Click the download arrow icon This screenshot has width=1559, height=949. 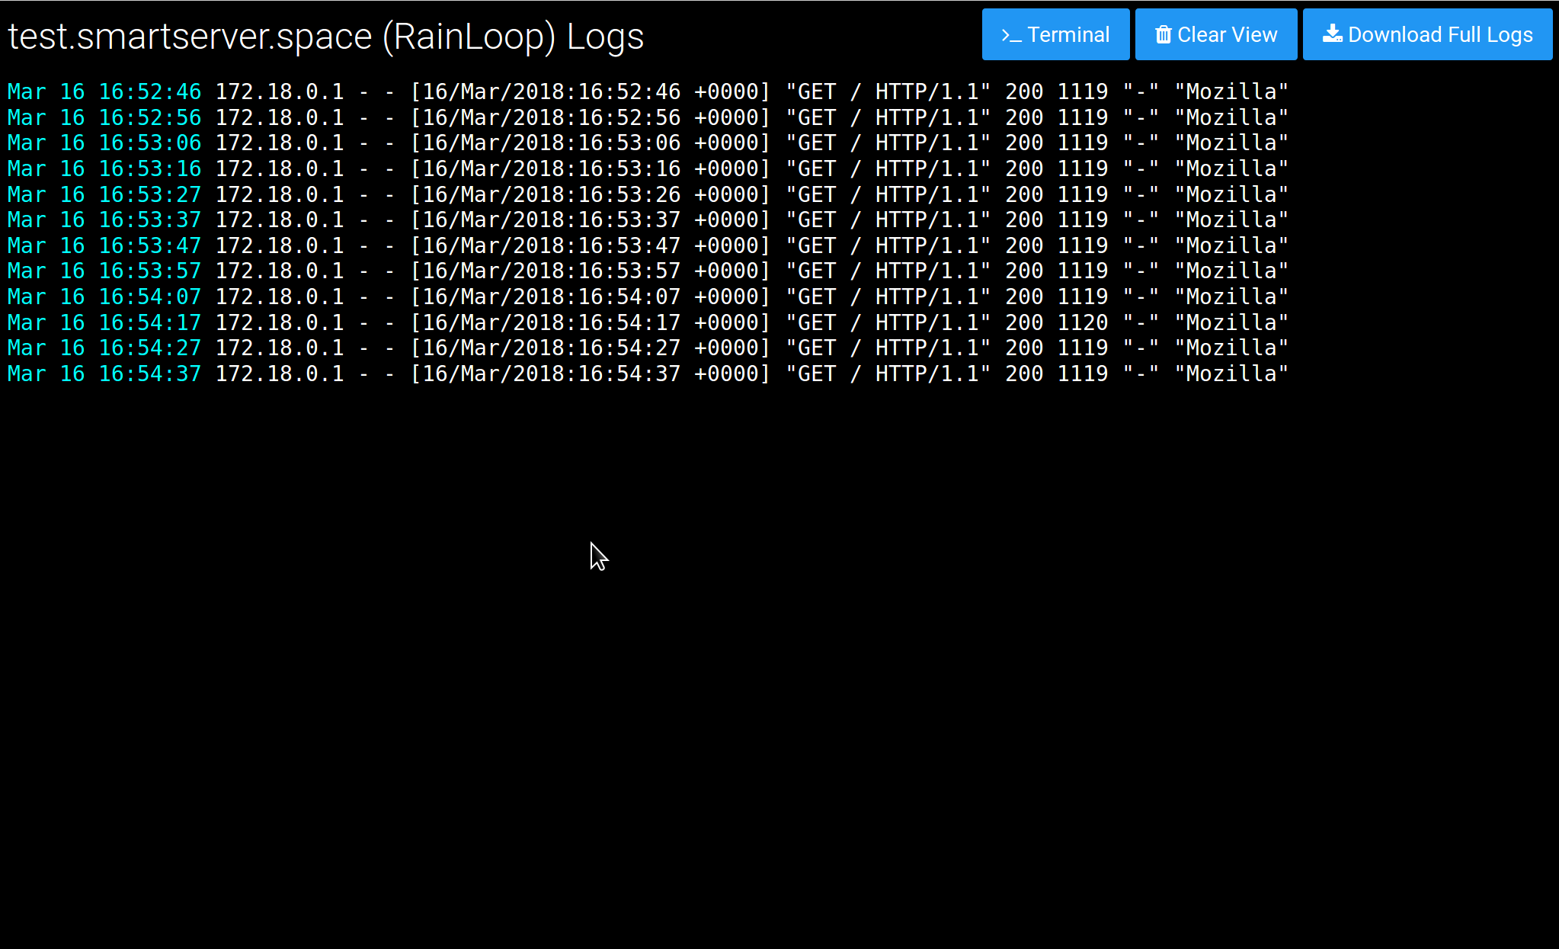(1332, 34)
